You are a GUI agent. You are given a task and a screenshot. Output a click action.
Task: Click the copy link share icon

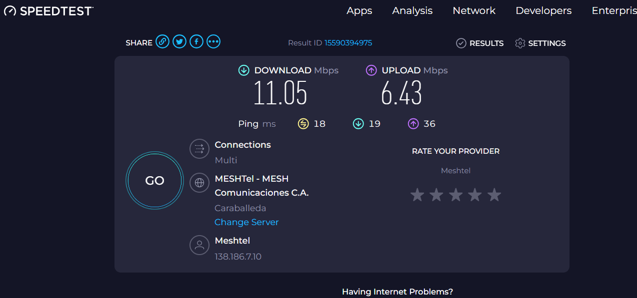[162, 42]
